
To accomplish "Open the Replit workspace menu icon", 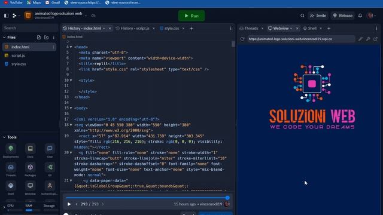I will pos(14,16).
